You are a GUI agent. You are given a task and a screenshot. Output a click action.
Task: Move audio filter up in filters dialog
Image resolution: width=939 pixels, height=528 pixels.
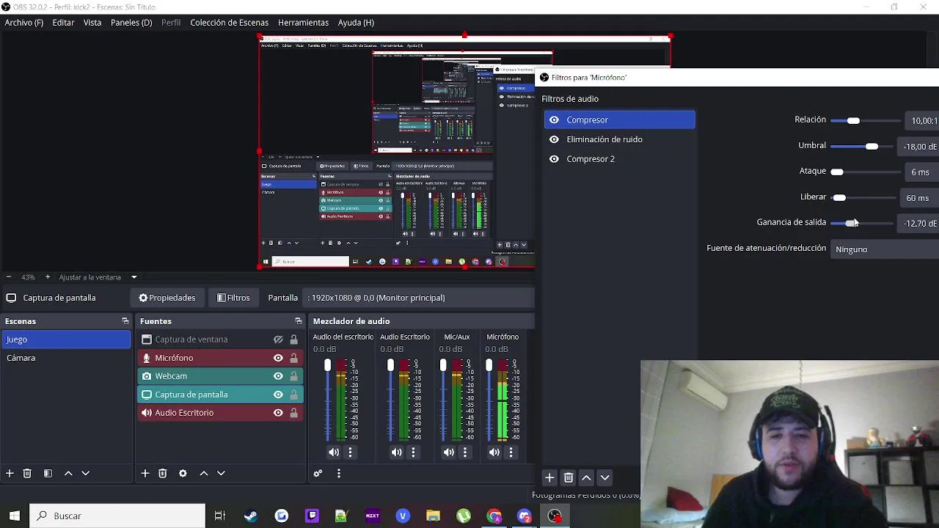point(587,477)
